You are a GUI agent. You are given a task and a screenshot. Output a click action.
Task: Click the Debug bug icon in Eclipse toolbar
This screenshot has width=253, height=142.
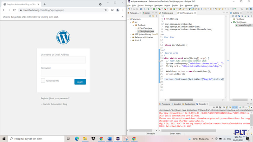(148, 9)
